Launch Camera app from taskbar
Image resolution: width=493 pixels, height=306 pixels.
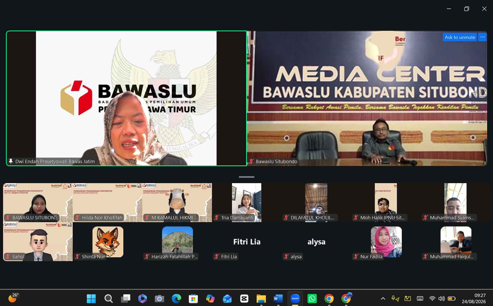point(159,299)
